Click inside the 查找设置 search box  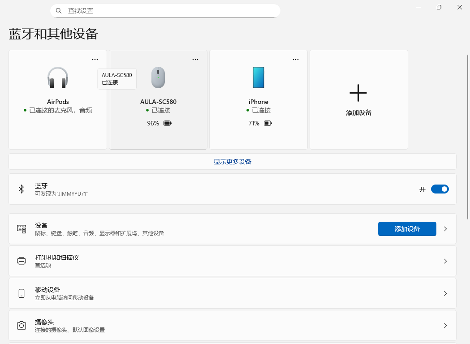pos(165,10)
